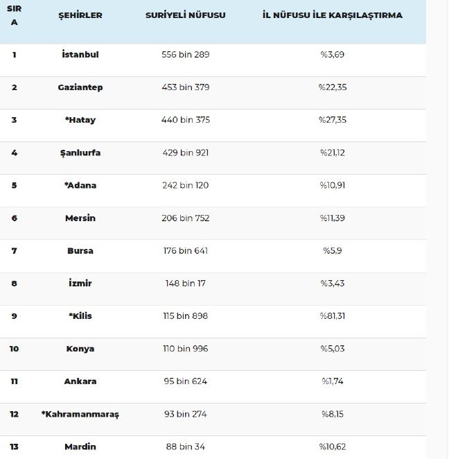Click the SIRA column header
Image resolution: width=449 pixels, height=459 pixels.
[x=14, y=15]
